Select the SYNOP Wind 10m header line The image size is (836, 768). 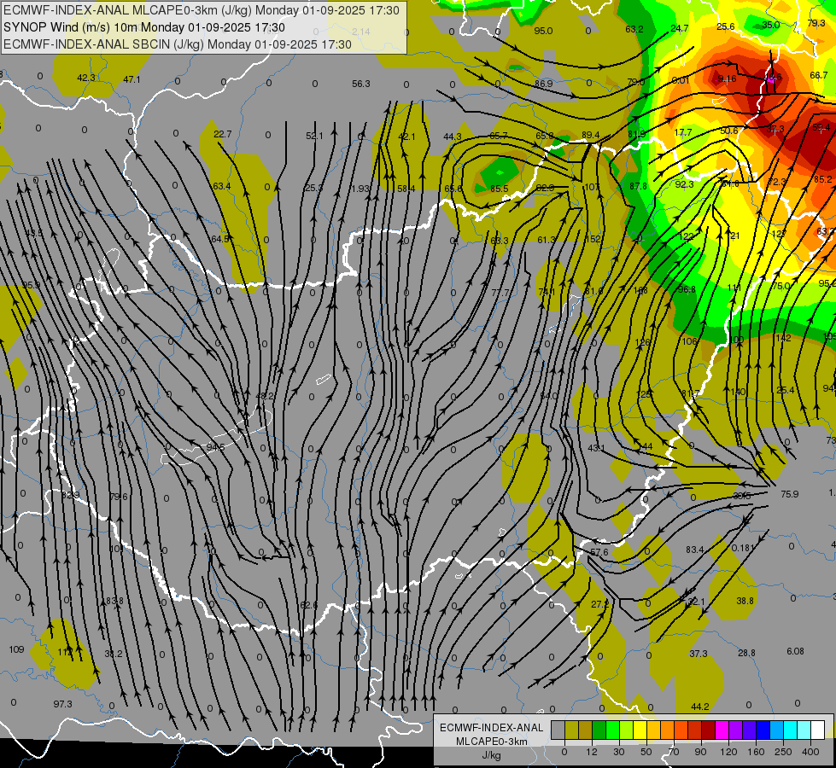[x=144, y=27]
